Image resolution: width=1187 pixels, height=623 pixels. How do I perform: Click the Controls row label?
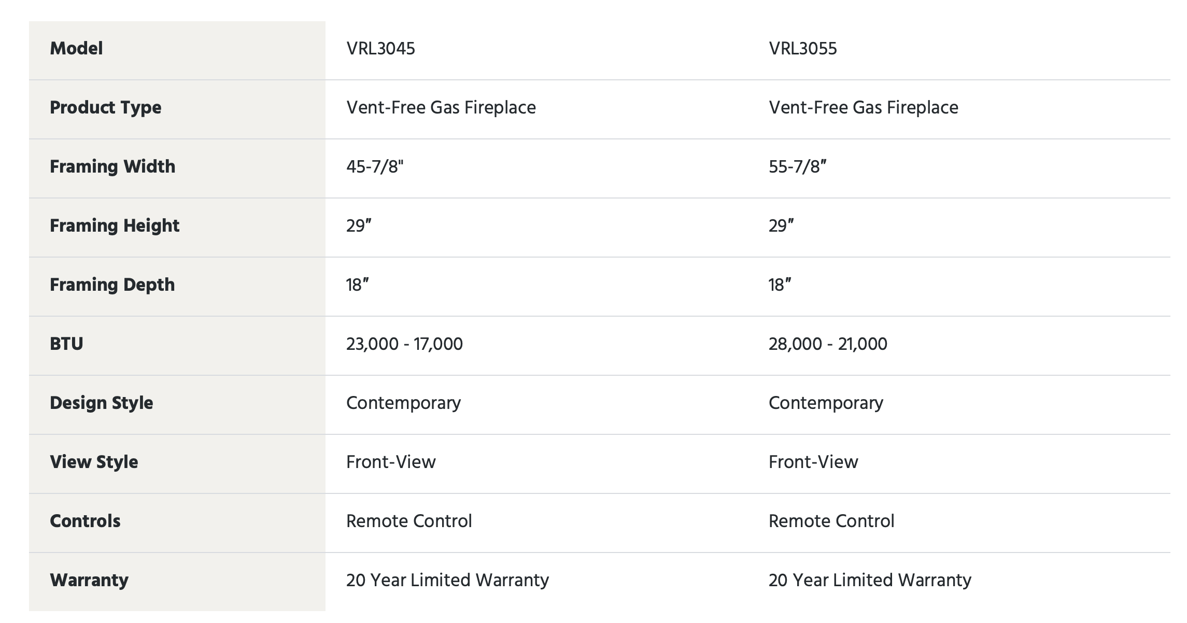(85, 521)
